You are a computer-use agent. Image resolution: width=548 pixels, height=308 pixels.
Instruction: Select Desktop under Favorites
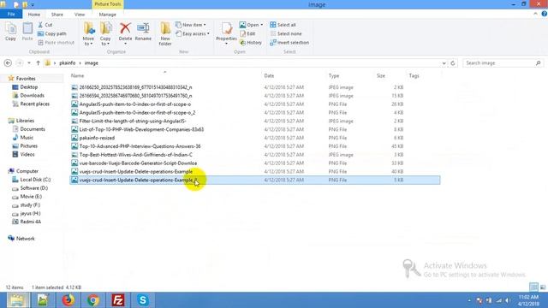[x=25, y=87]
